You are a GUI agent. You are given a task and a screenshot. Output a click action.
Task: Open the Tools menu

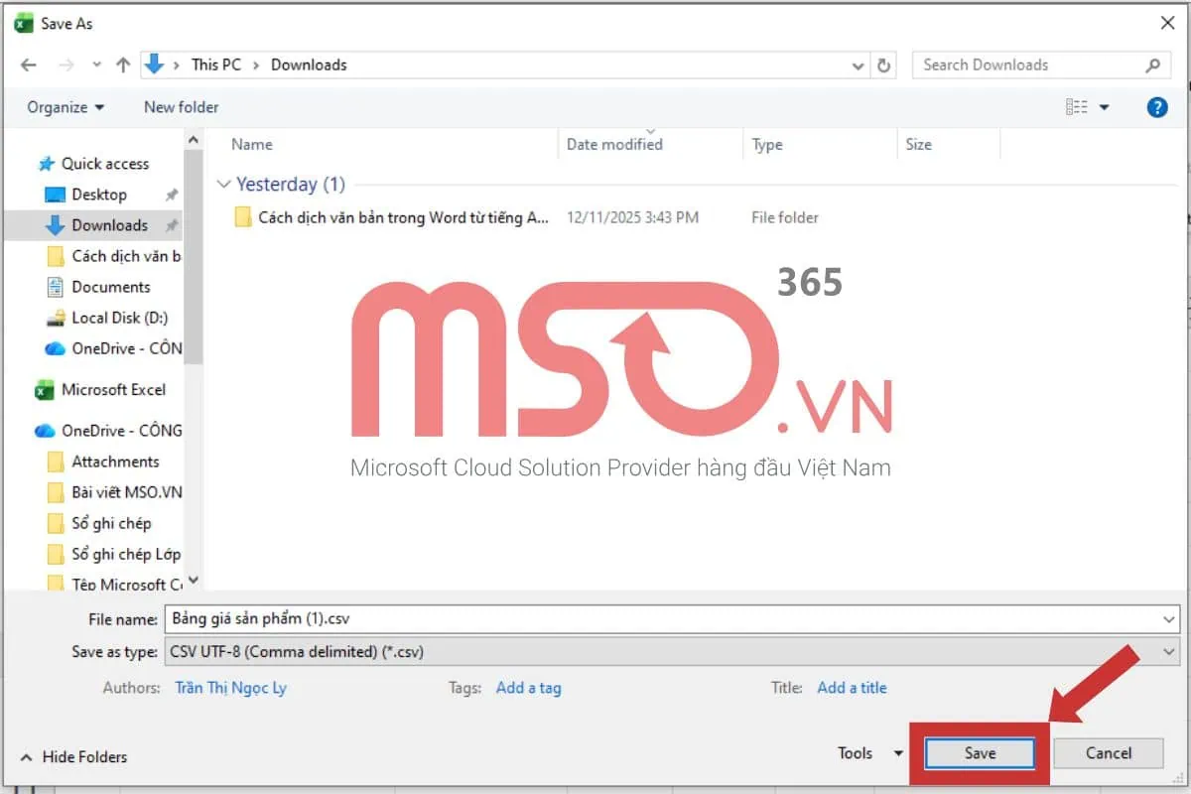click(x=869, y=753)
